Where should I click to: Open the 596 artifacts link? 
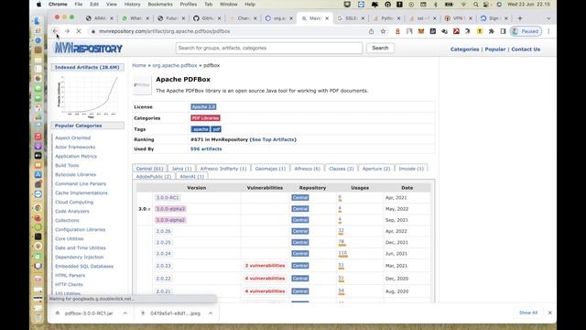pyautogui.click(x=206, y=148)
